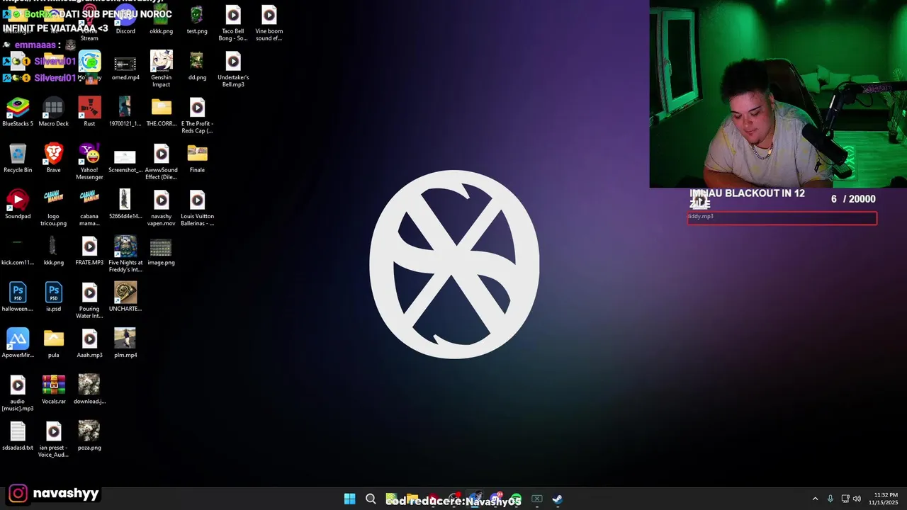This screenshot has width=907, height=510.
Task: Select the Finale folder
Action: (197, 159)
